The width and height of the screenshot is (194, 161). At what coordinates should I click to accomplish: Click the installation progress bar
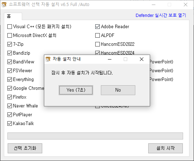pos(95,136)
